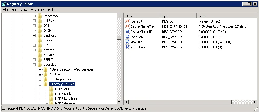Select the DXGKrnl key label
Screen dimensions: 259x112
pos(49,30)
